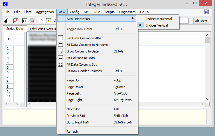Open the Diagnostics menu
215x136 pixels.
click(x=127, y=12)
